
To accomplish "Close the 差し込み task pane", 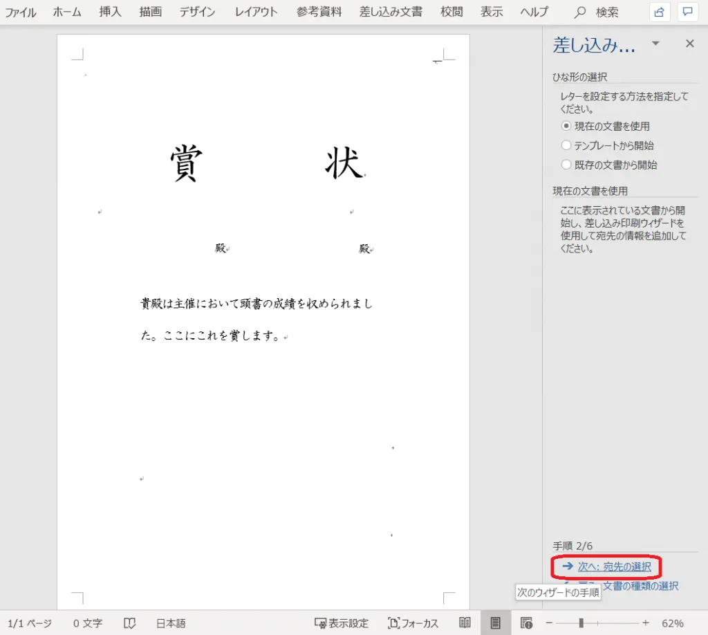I will [x=689, y=44].
